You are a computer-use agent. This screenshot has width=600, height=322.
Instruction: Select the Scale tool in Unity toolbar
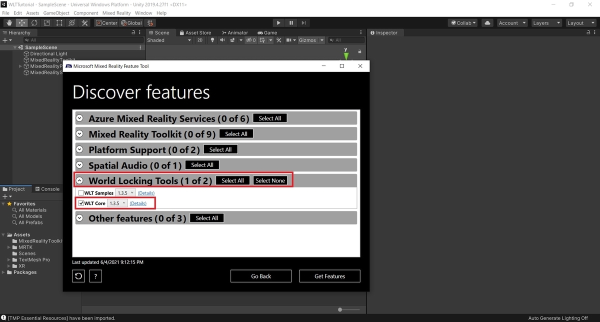coord(46,23)
